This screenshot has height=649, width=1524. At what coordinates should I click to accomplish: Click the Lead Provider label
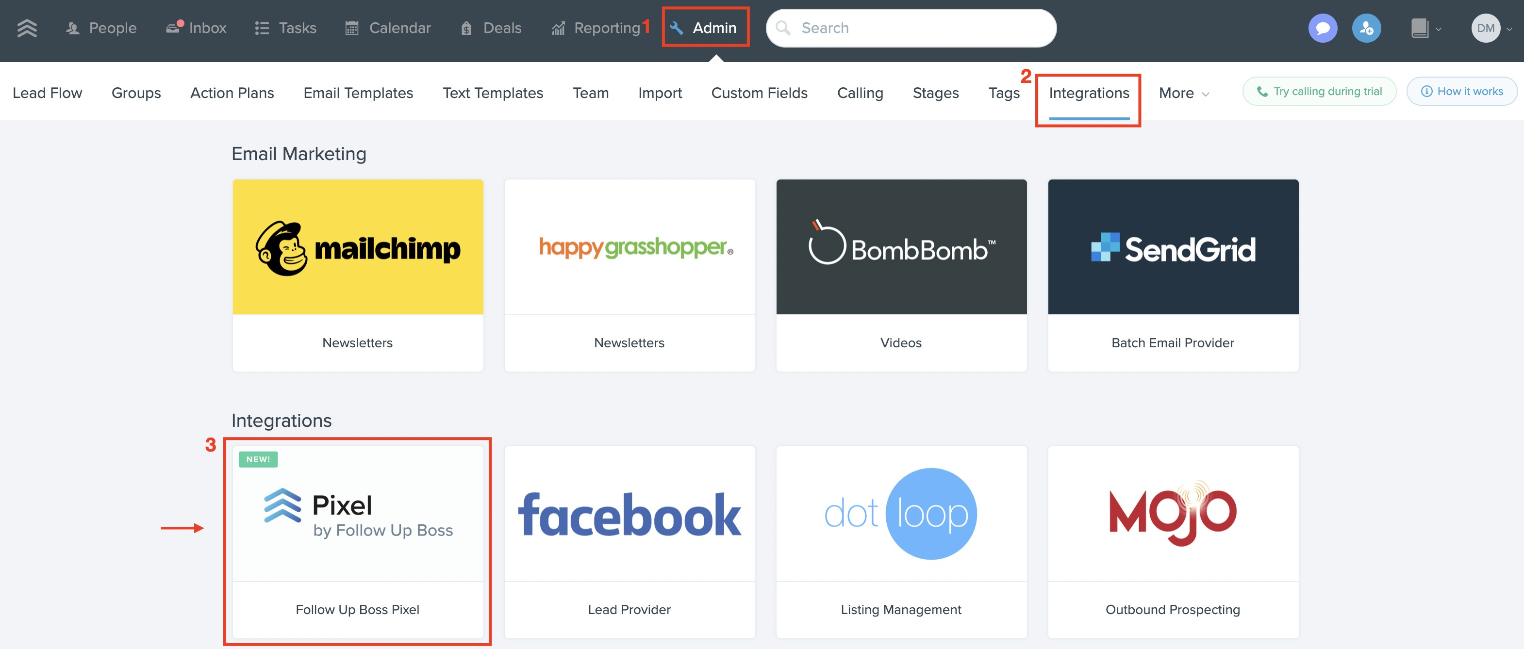[x=629, y=609]
